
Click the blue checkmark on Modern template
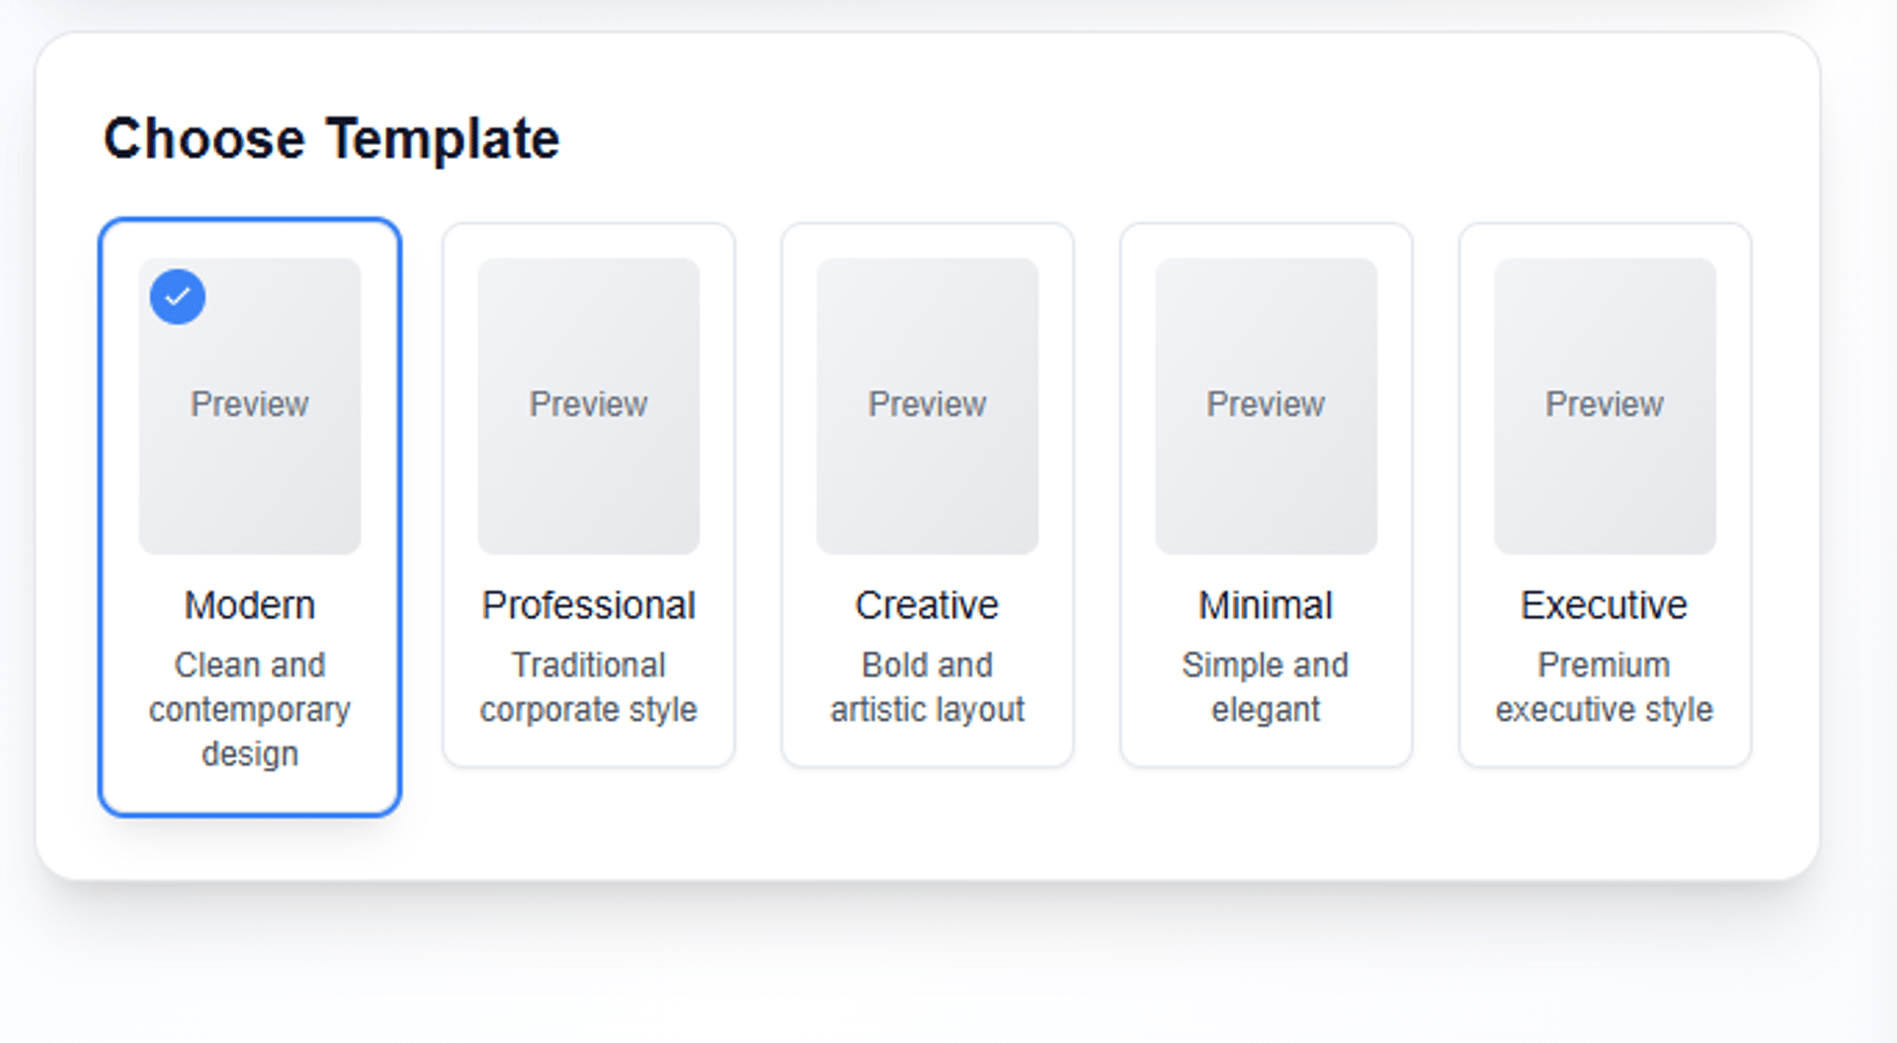(x=178, y=296)
